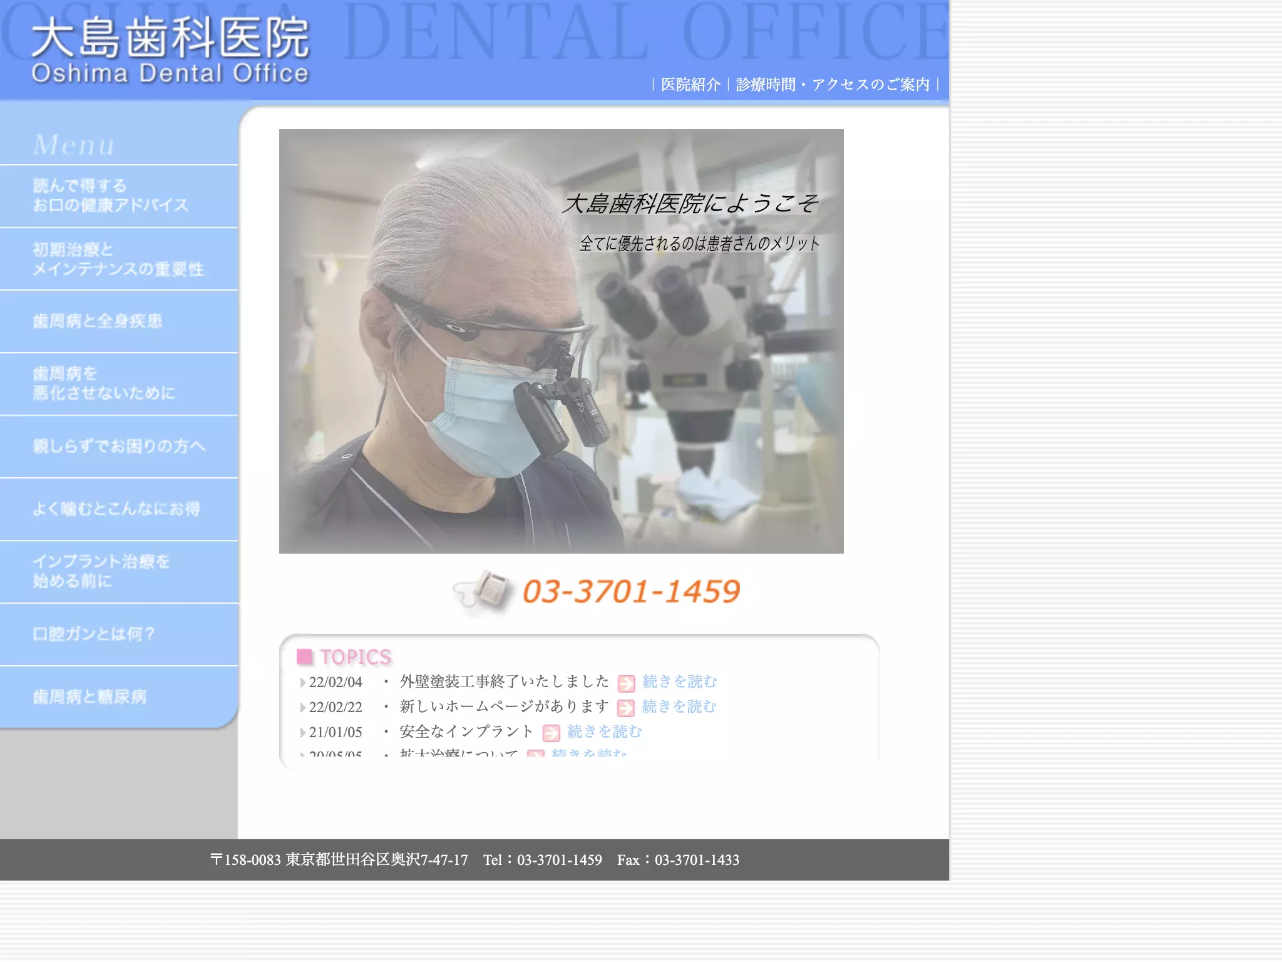
Task: Open 初期治療とメインテナンスの重要性 menu item
Action: [119, 259]
